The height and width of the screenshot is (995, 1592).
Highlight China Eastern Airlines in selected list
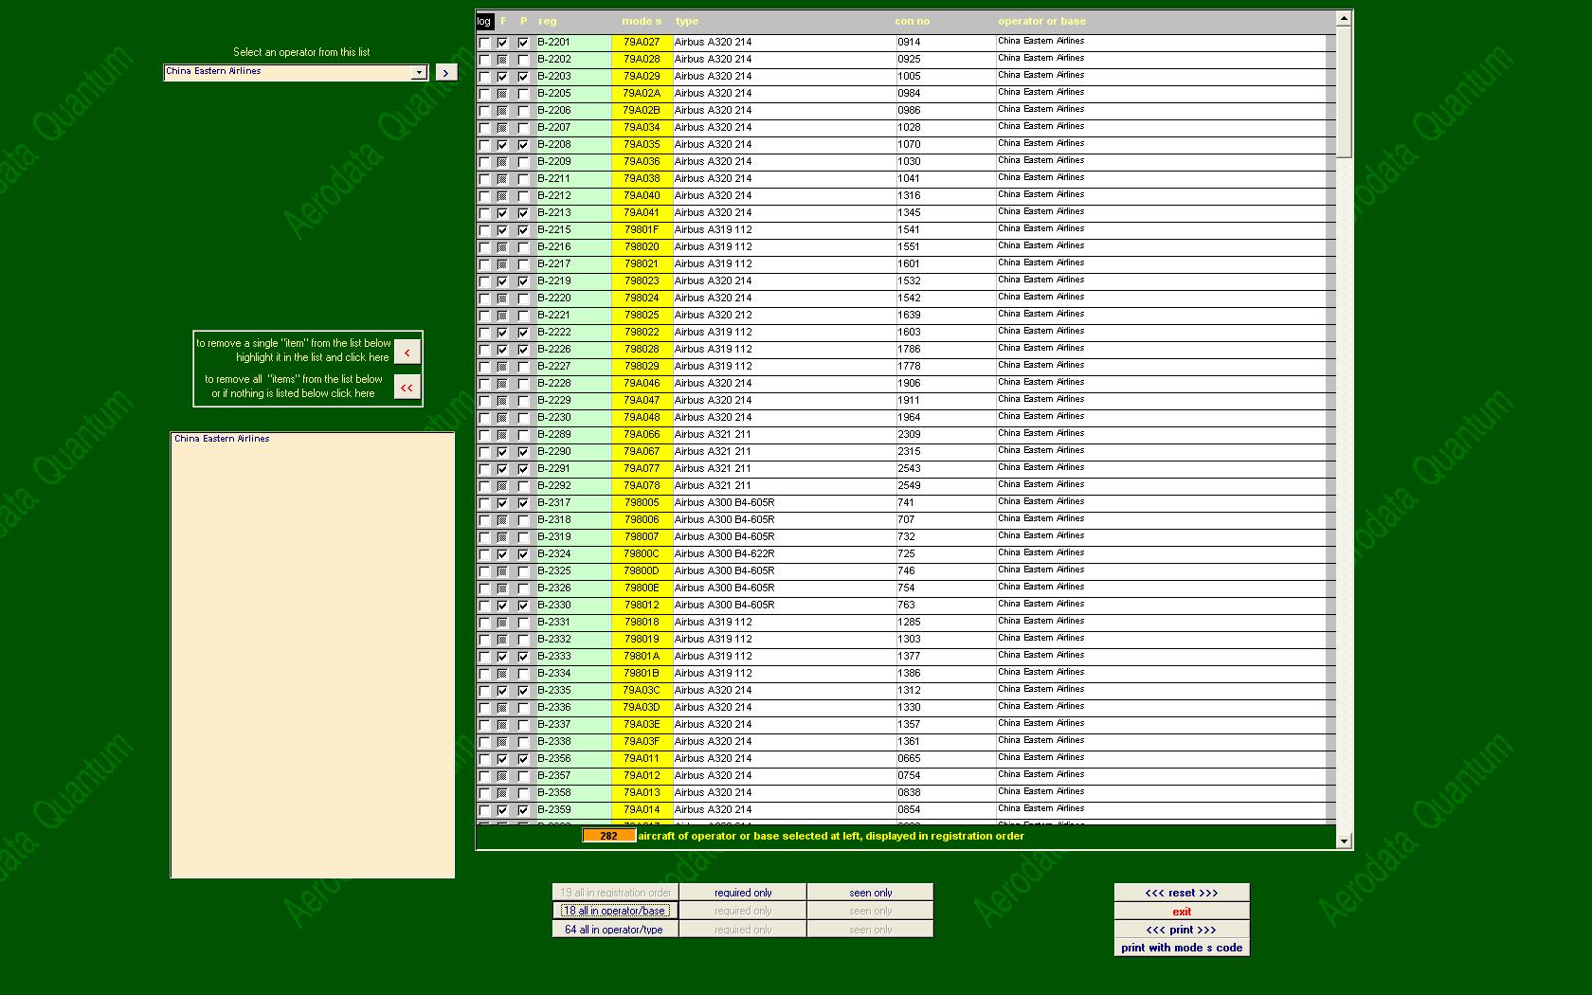click(222, 439)
